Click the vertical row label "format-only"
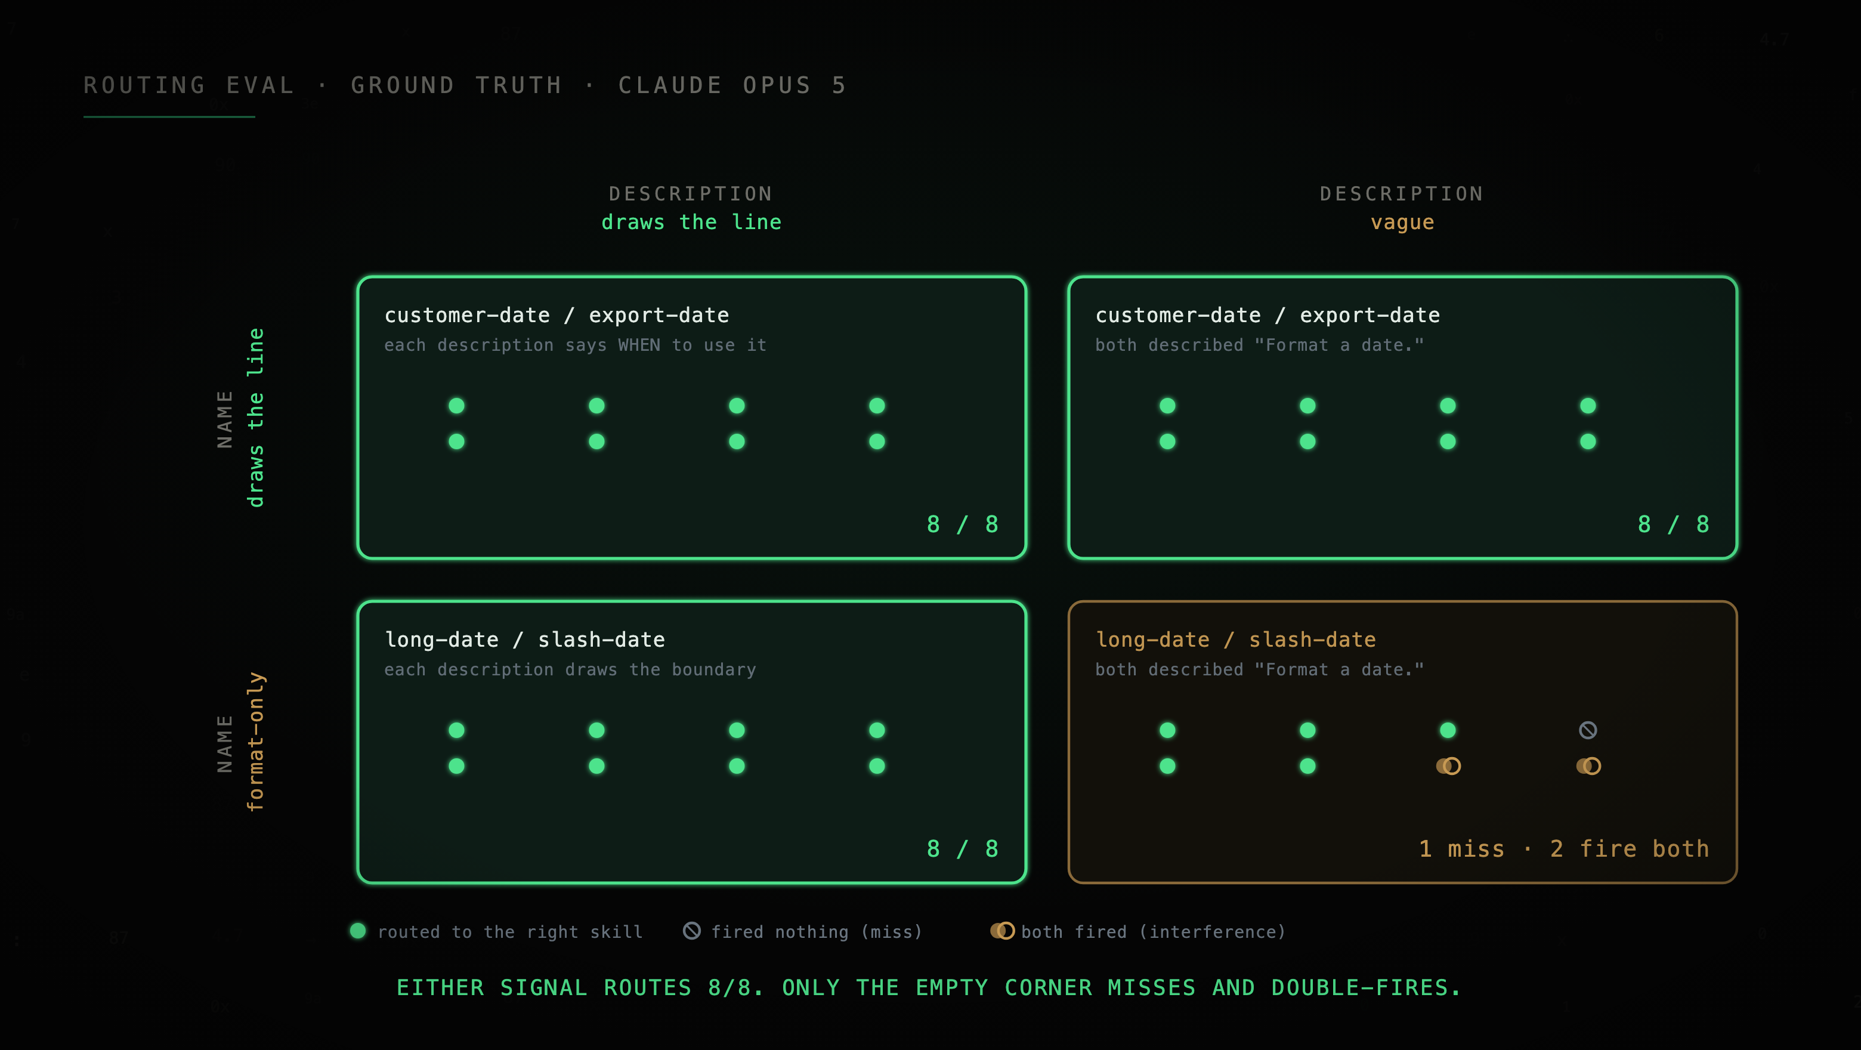The height and width of the screenshot is (1050, 1861). coord(256,742)
